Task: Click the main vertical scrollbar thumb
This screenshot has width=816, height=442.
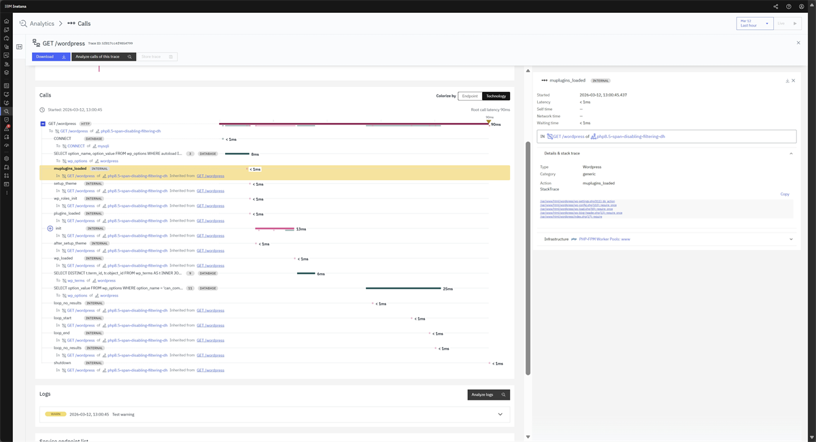Action: (528, 258)
